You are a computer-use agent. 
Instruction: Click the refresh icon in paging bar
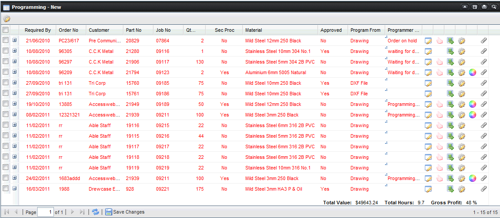(95, 212)
